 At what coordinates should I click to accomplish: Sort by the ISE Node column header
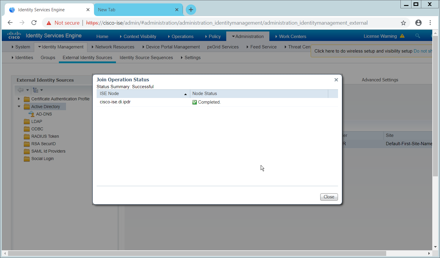143,94
